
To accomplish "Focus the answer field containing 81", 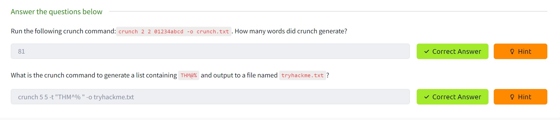I will [x=210, y=51].
